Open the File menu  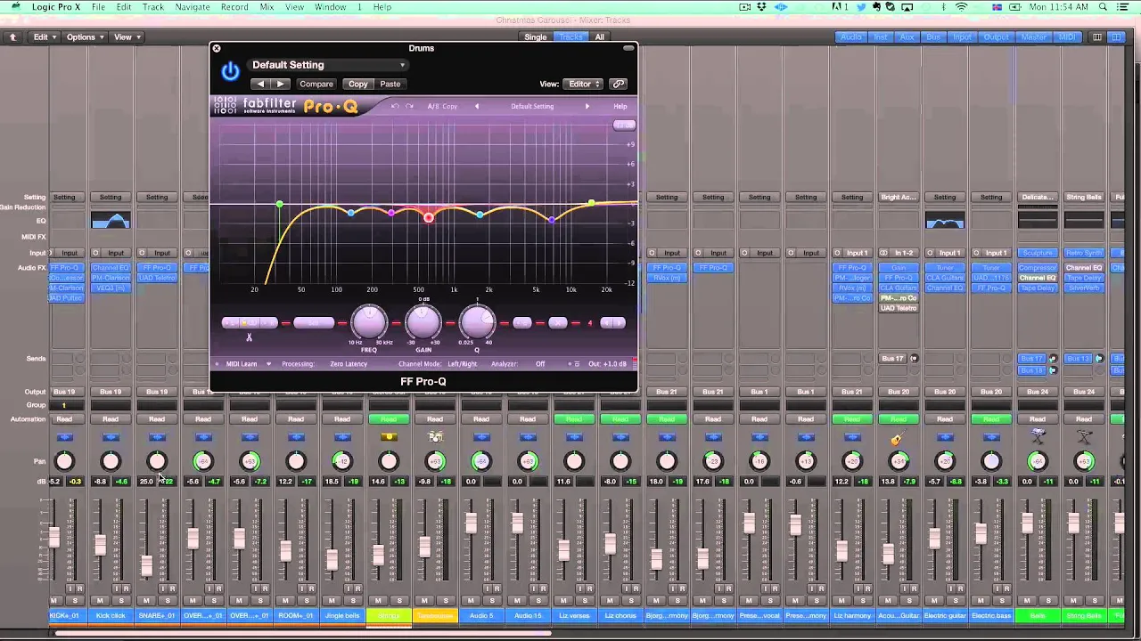coord(98,7)
